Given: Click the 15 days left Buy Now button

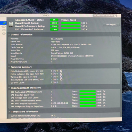Looking at the screenshot, I should point(105,16).
